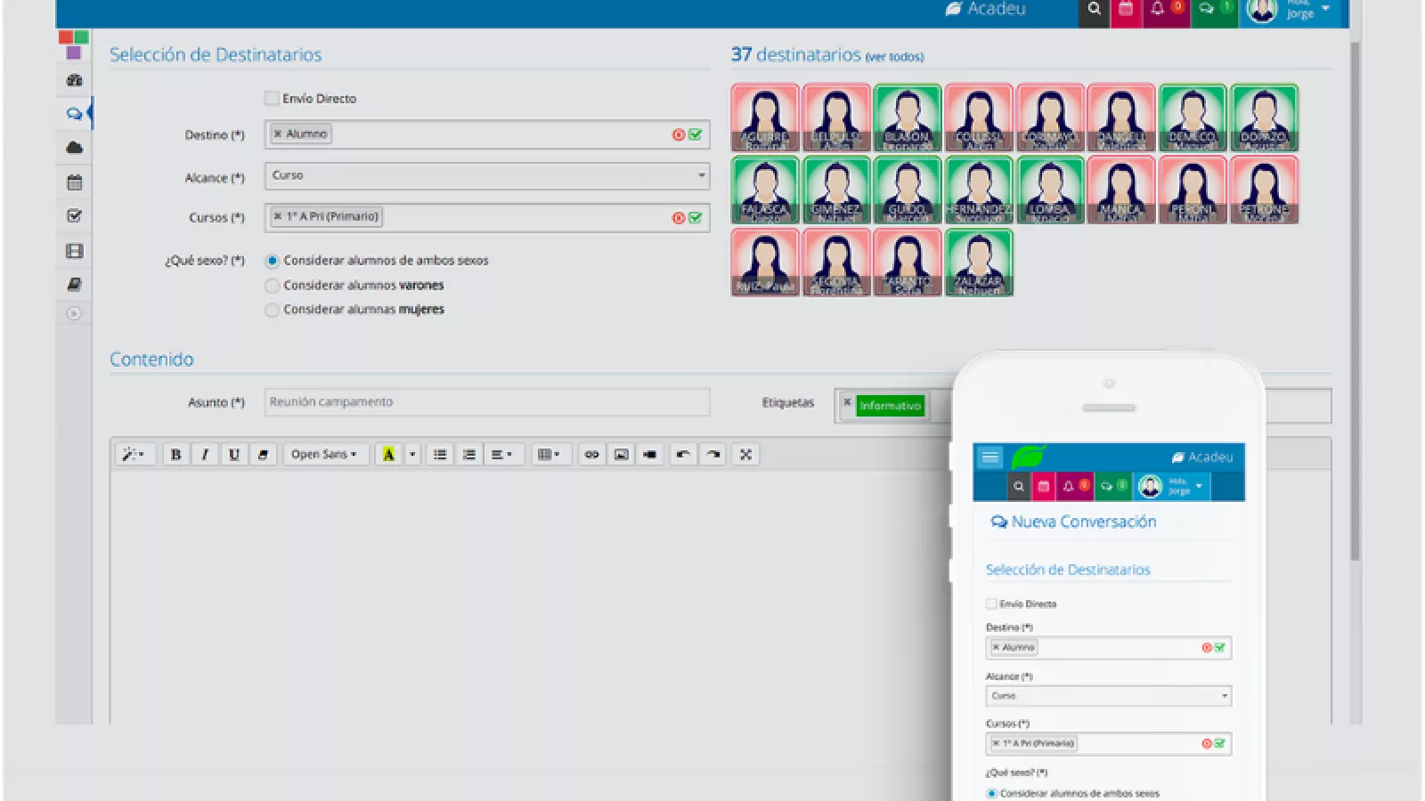Open the conversations section in left sidebar
The image size is (1425, 801).
coord(75,114)
